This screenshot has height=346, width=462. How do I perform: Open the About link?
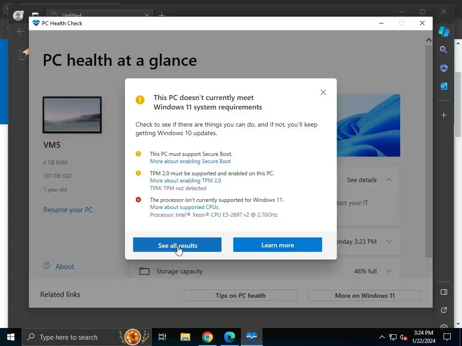(65, 267)
